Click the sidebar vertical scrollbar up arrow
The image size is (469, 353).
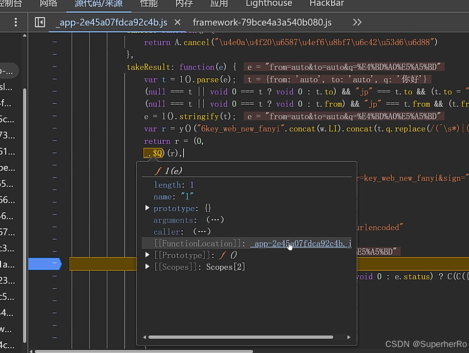click(x=25, y=36)
